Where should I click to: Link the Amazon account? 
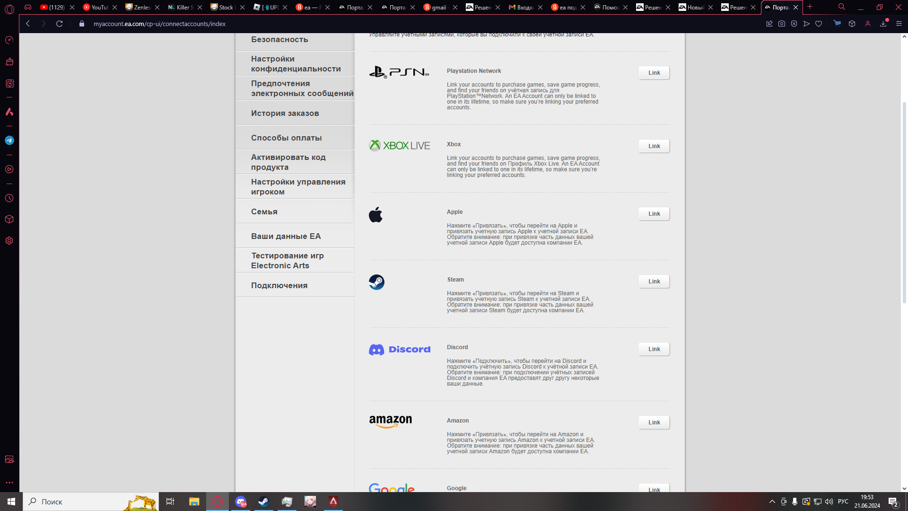coord(654,423)
